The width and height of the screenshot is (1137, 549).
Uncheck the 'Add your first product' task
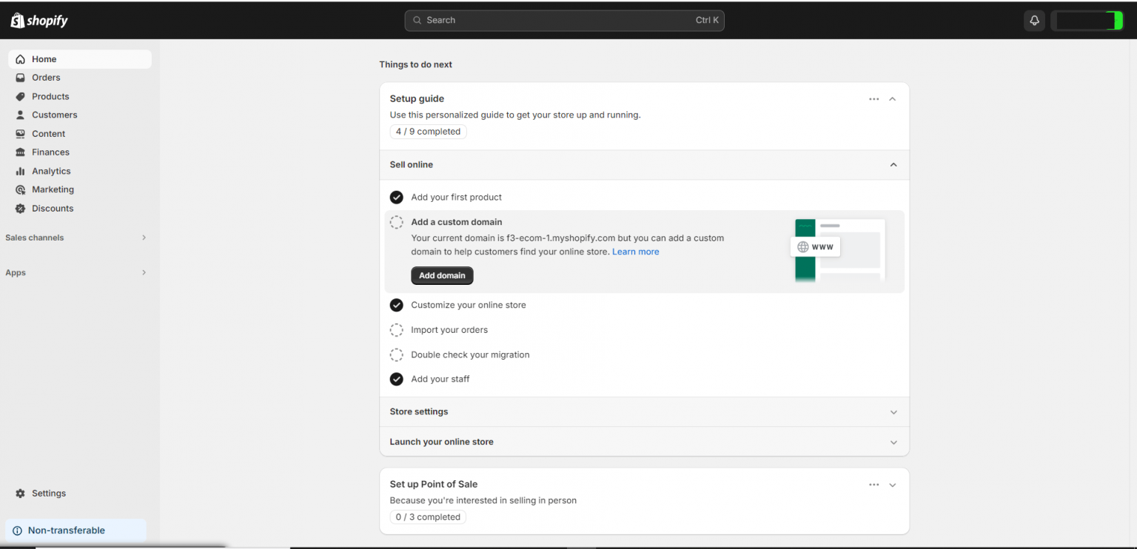[x=397, y=197]
